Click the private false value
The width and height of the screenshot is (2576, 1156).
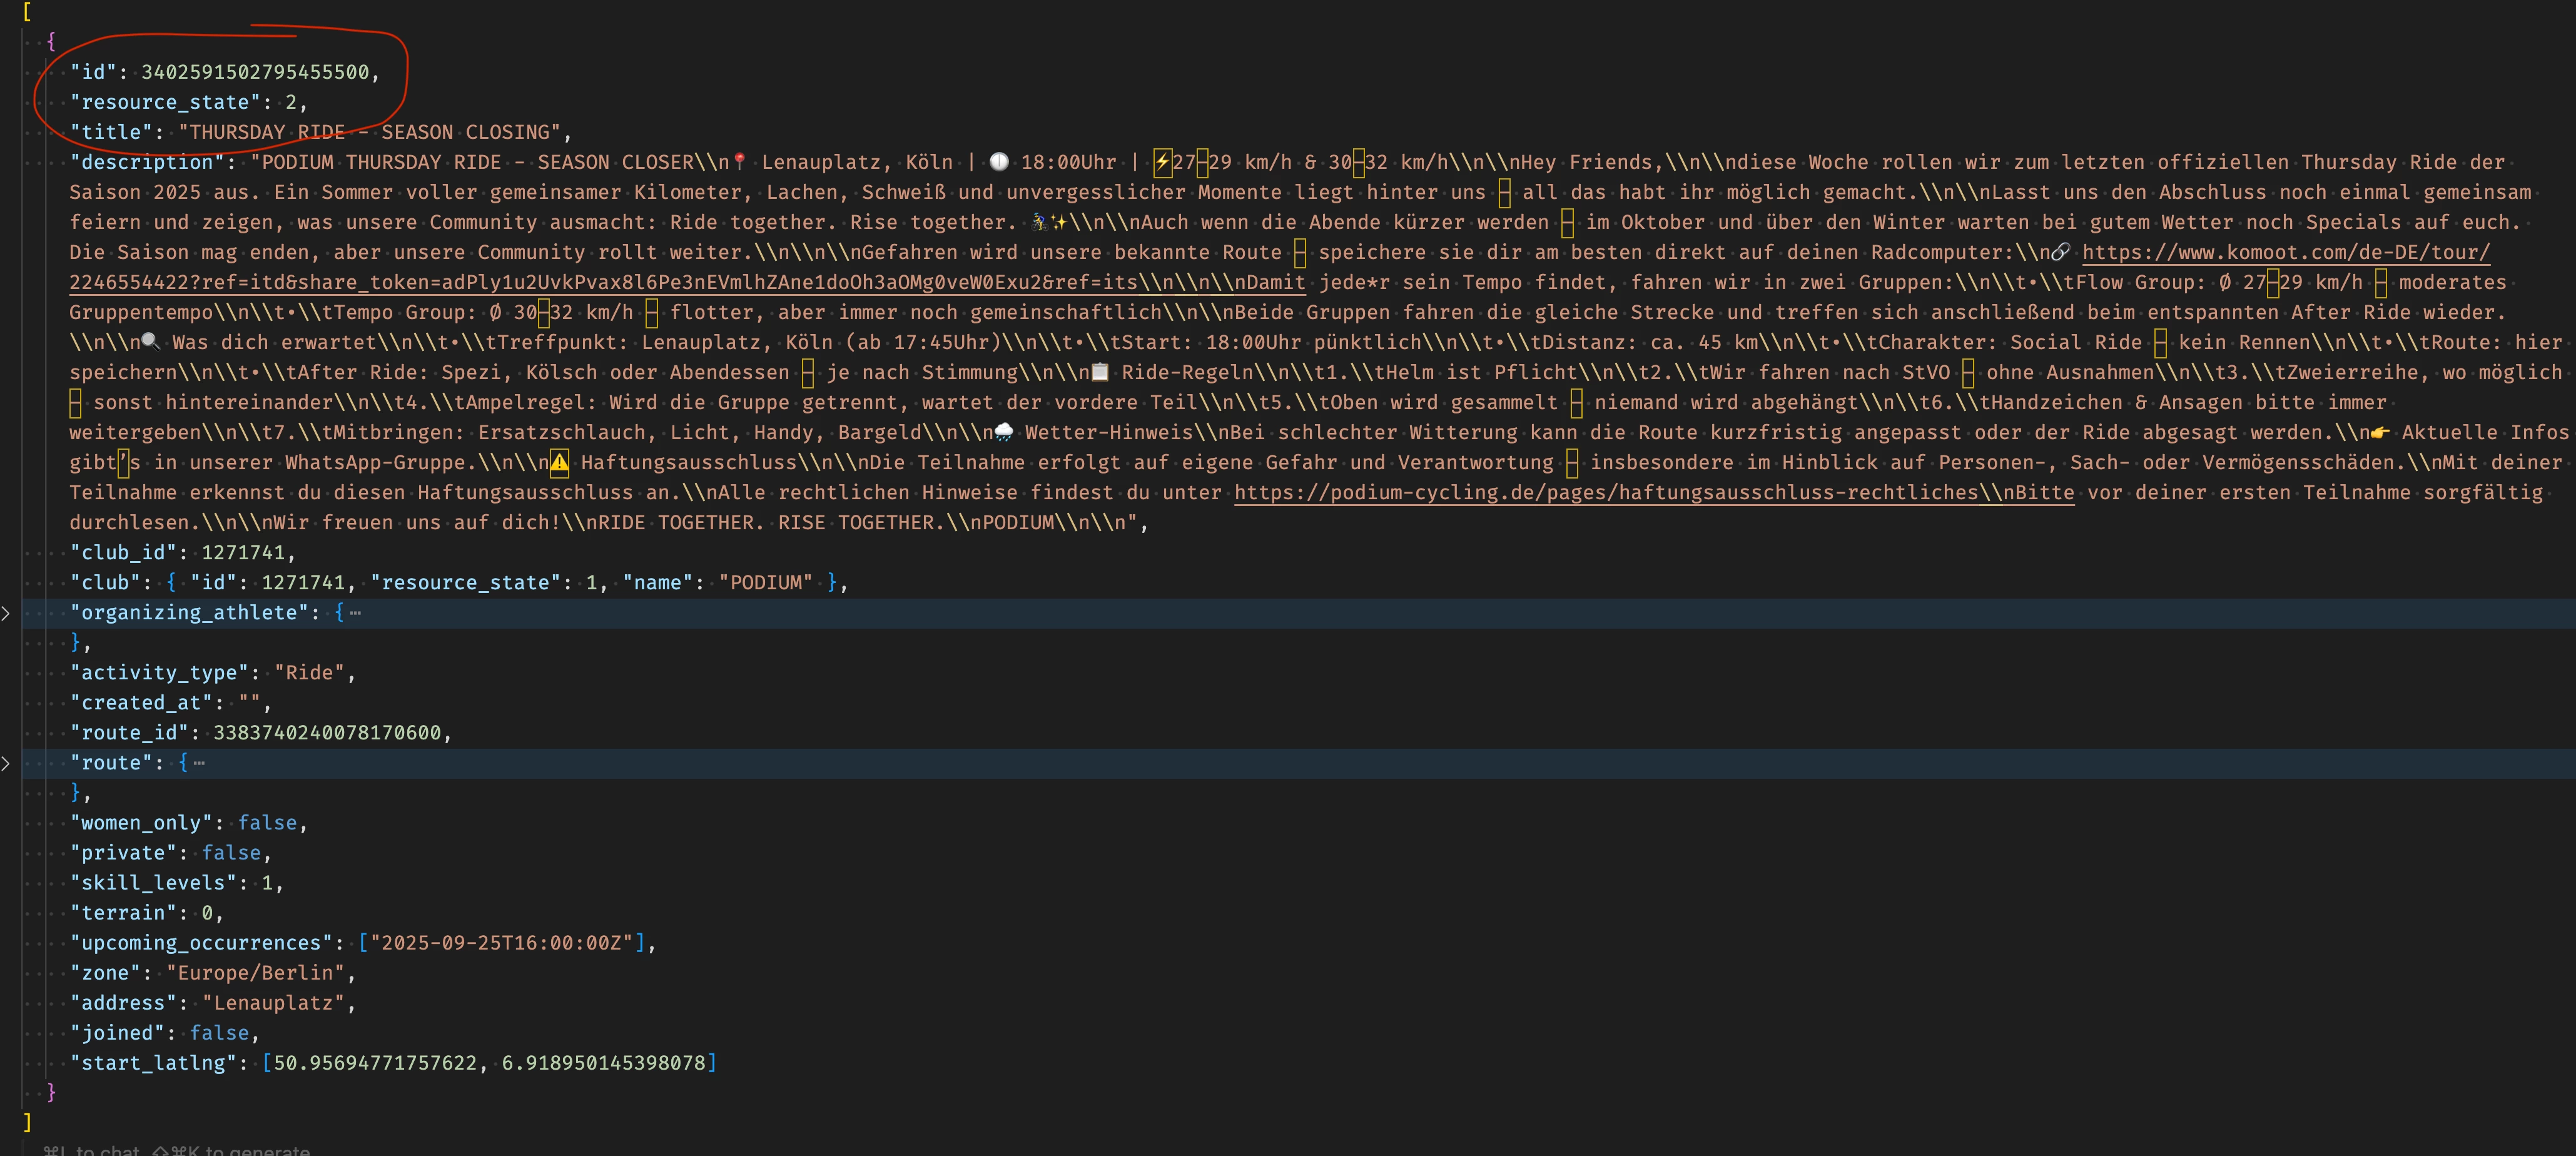[231, 853]
